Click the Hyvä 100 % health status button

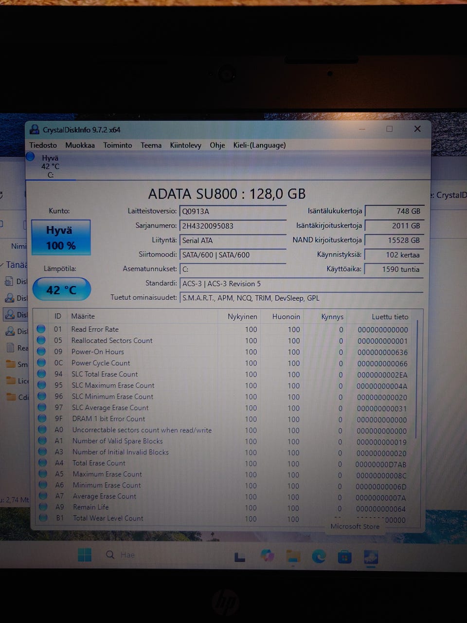[61, 238]
